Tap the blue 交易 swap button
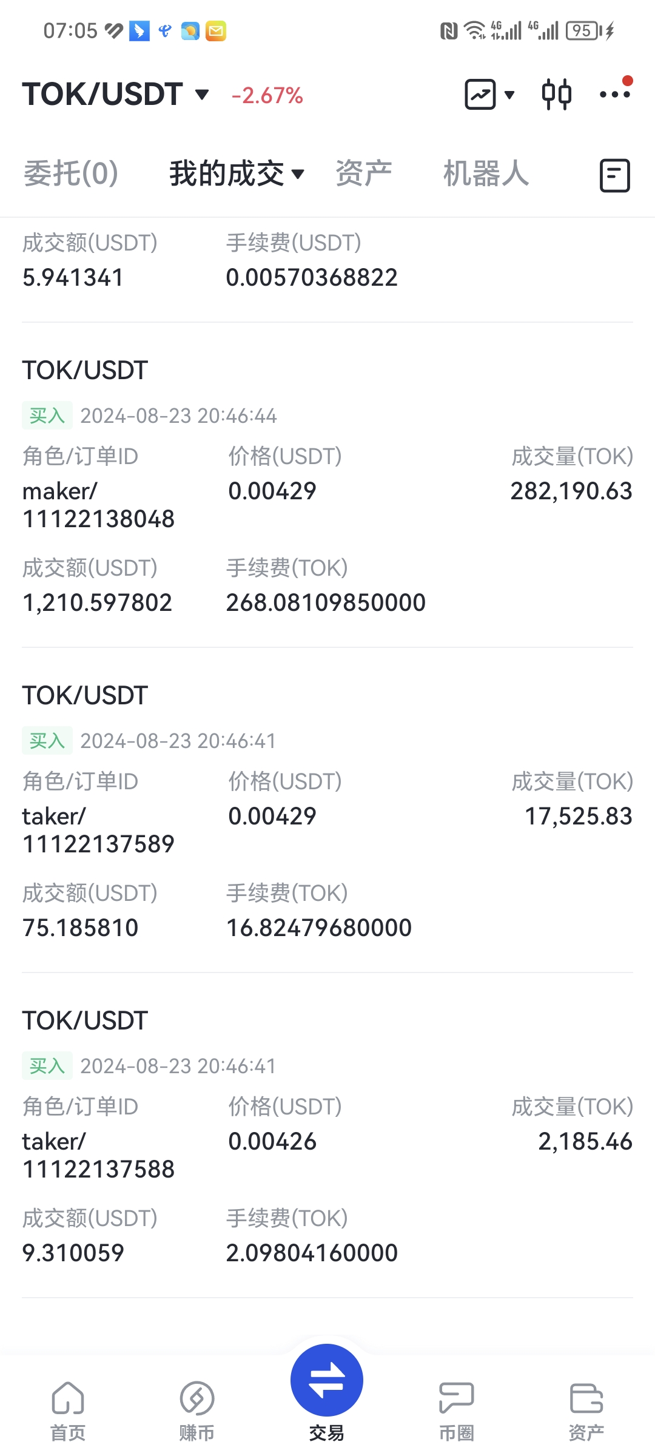 (327, 1380)
